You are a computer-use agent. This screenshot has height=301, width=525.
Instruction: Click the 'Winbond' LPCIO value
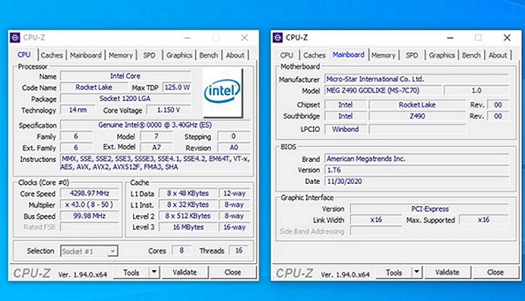point(346,129)
